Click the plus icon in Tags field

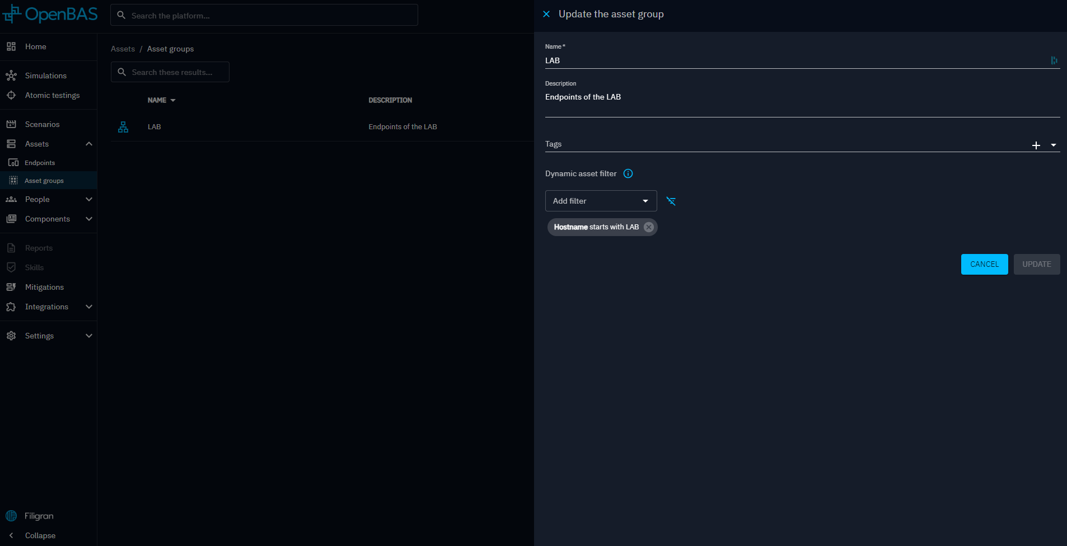[1036, 145]
